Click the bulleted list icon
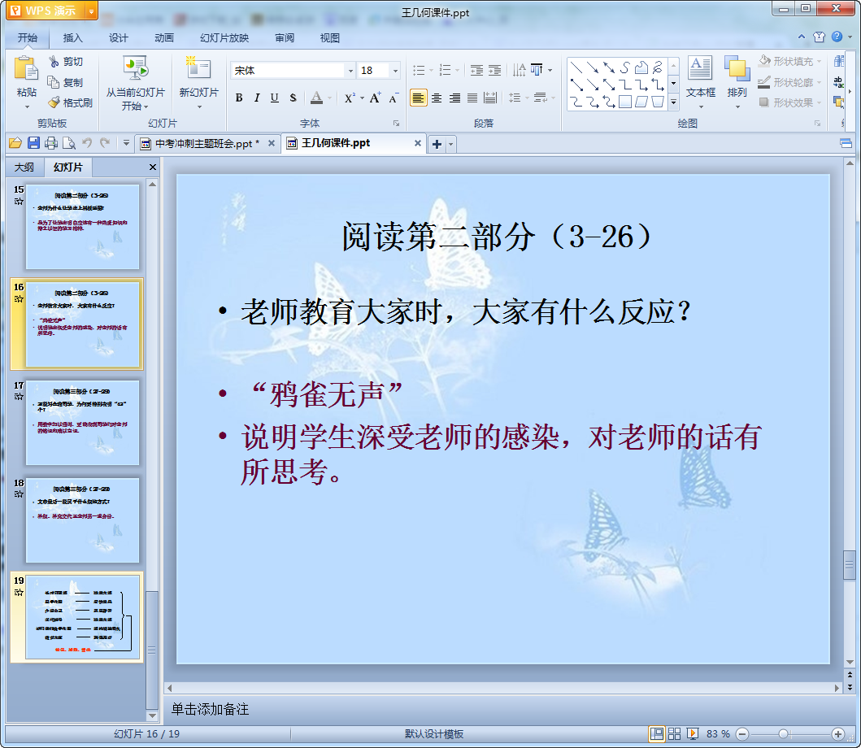The height and width of the screenshot is (748, 861). [419, 70]
